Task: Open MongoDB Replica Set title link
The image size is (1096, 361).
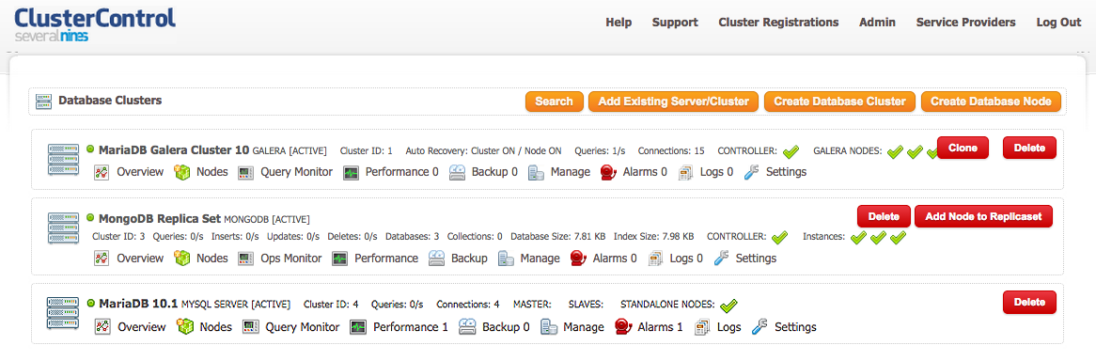Action: pyautogui.click(x=160, y=218)
